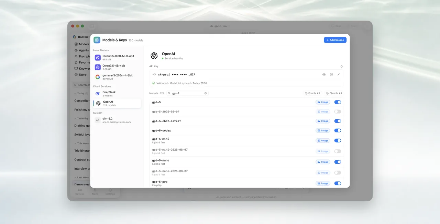The width and height of the screenshot is (440, 224).
Task: Open the gpt-5-pro model dropdown in the title bar
Action: tap(220, 26)
